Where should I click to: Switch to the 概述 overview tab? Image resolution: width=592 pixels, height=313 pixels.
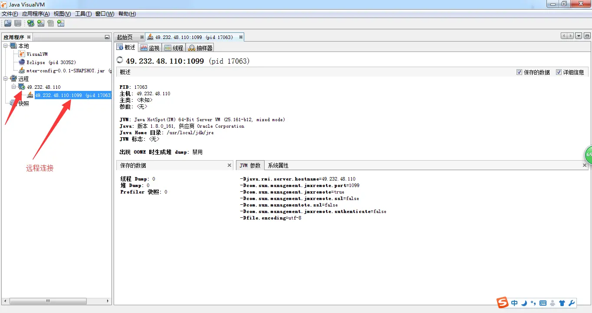(x=126, y=47)
